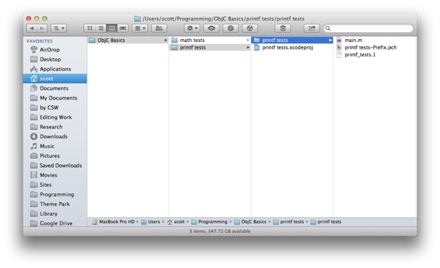Select the ObjC Basics folder in first column
This screenshot has height=268, width=440.
pos(128,40)
